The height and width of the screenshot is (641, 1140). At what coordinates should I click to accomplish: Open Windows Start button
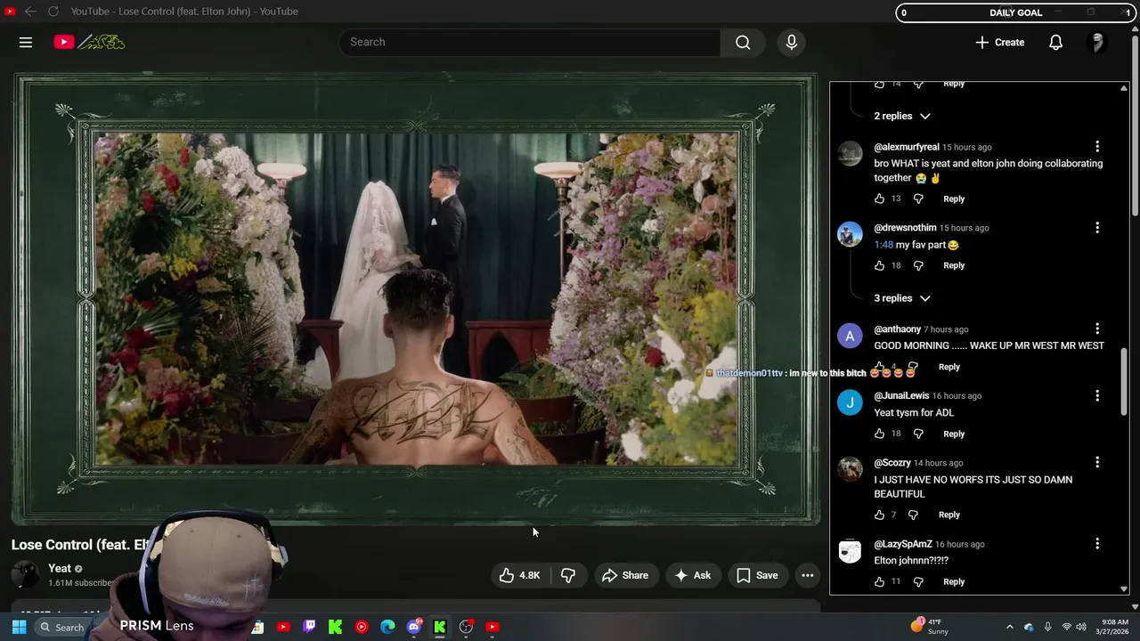(19, 627)
